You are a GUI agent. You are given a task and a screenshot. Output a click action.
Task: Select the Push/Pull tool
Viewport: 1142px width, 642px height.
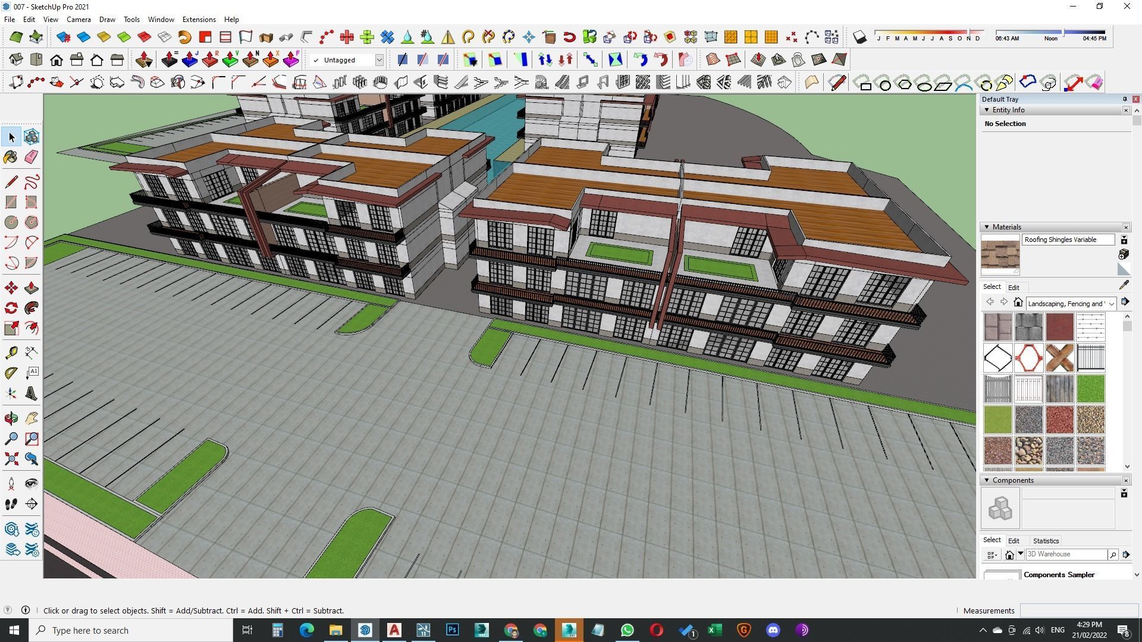pyautogui.click(x=32, y=288)
